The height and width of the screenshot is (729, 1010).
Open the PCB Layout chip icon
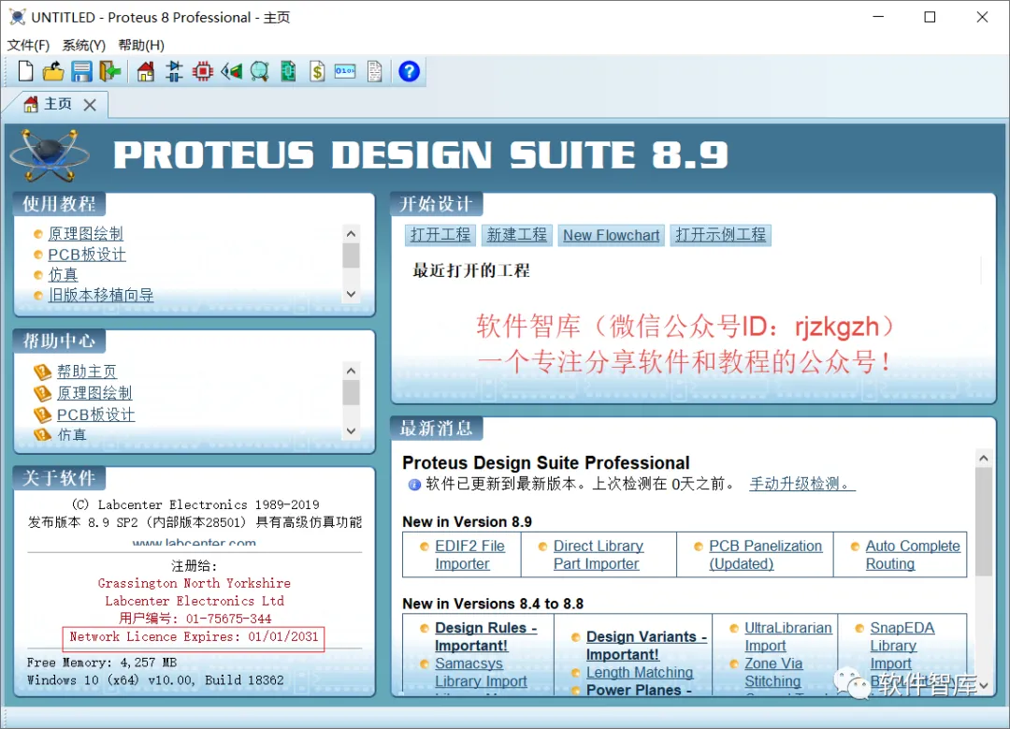point(202,71)
